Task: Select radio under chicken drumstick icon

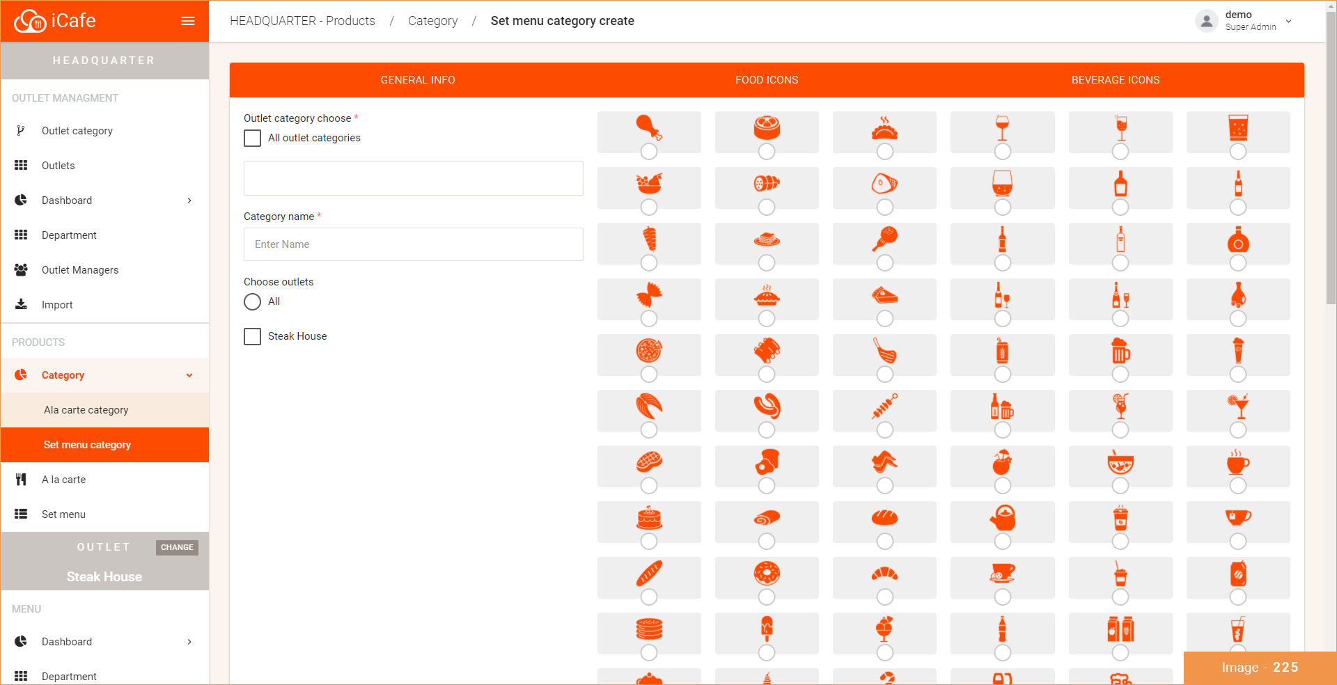Action: [649, 151]
